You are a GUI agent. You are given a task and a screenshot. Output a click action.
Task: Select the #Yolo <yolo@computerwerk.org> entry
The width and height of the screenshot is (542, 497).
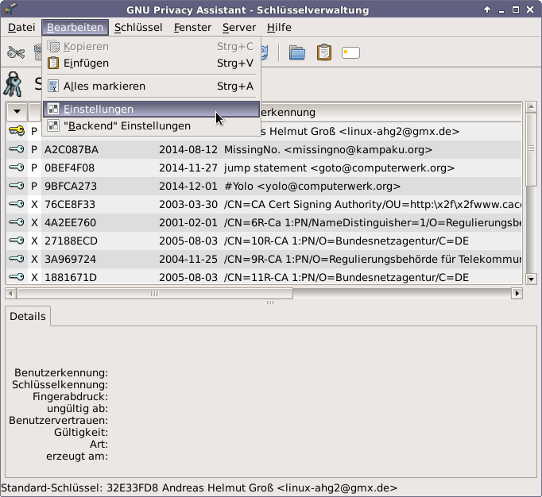coord(312,186)
